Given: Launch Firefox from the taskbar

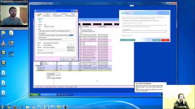Looking at the screenshot, I should [x=15, y=107].
